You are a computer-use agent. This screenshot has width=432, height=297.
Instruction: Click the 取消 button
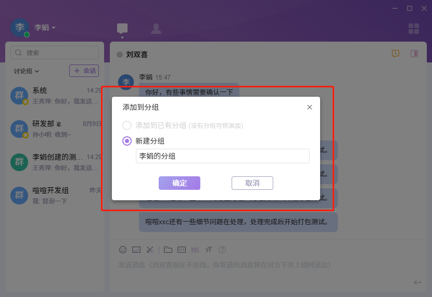click(252, 183)
